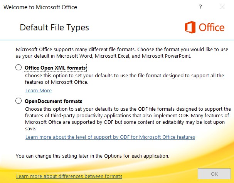The width and height of the screenshot is (234, 183).
Task: Select the Office Open XML formats radio button
Action: (19, 67)
